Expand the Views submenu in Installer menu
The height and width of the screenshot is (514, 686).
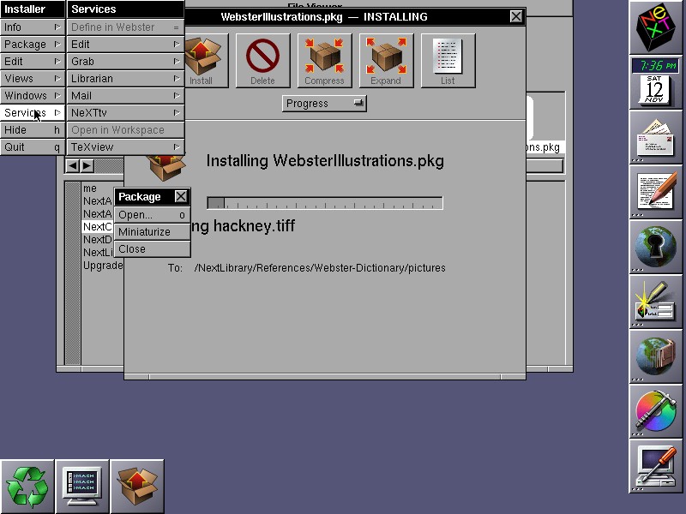[x=33, y=79]
